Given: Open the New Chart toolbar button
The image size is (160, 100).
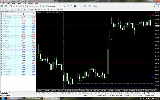Looking at the screenshot, I should tap(2, 6).
